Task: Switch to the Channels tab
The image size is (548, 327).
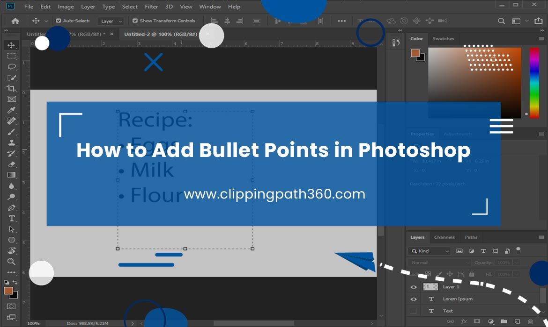Action: point(444,237)
